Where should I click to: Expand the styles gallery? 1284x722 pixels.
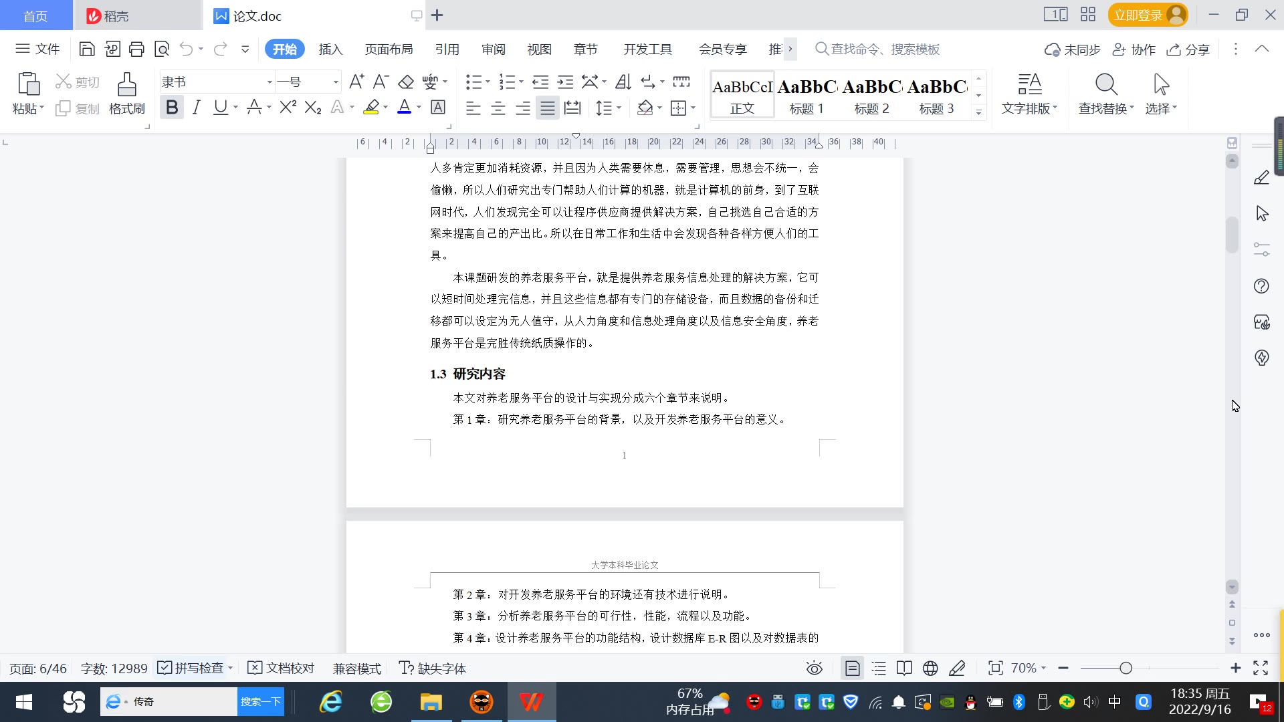click(x=978, y=112)
